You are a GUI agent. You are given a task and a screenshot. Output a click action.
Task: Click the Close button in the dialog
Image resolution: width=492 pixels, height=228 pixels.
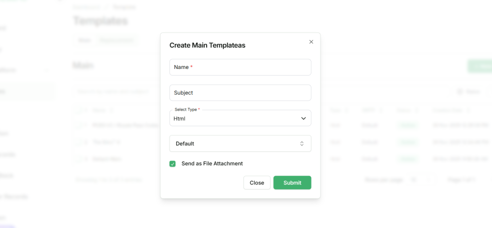click(257, 182)
